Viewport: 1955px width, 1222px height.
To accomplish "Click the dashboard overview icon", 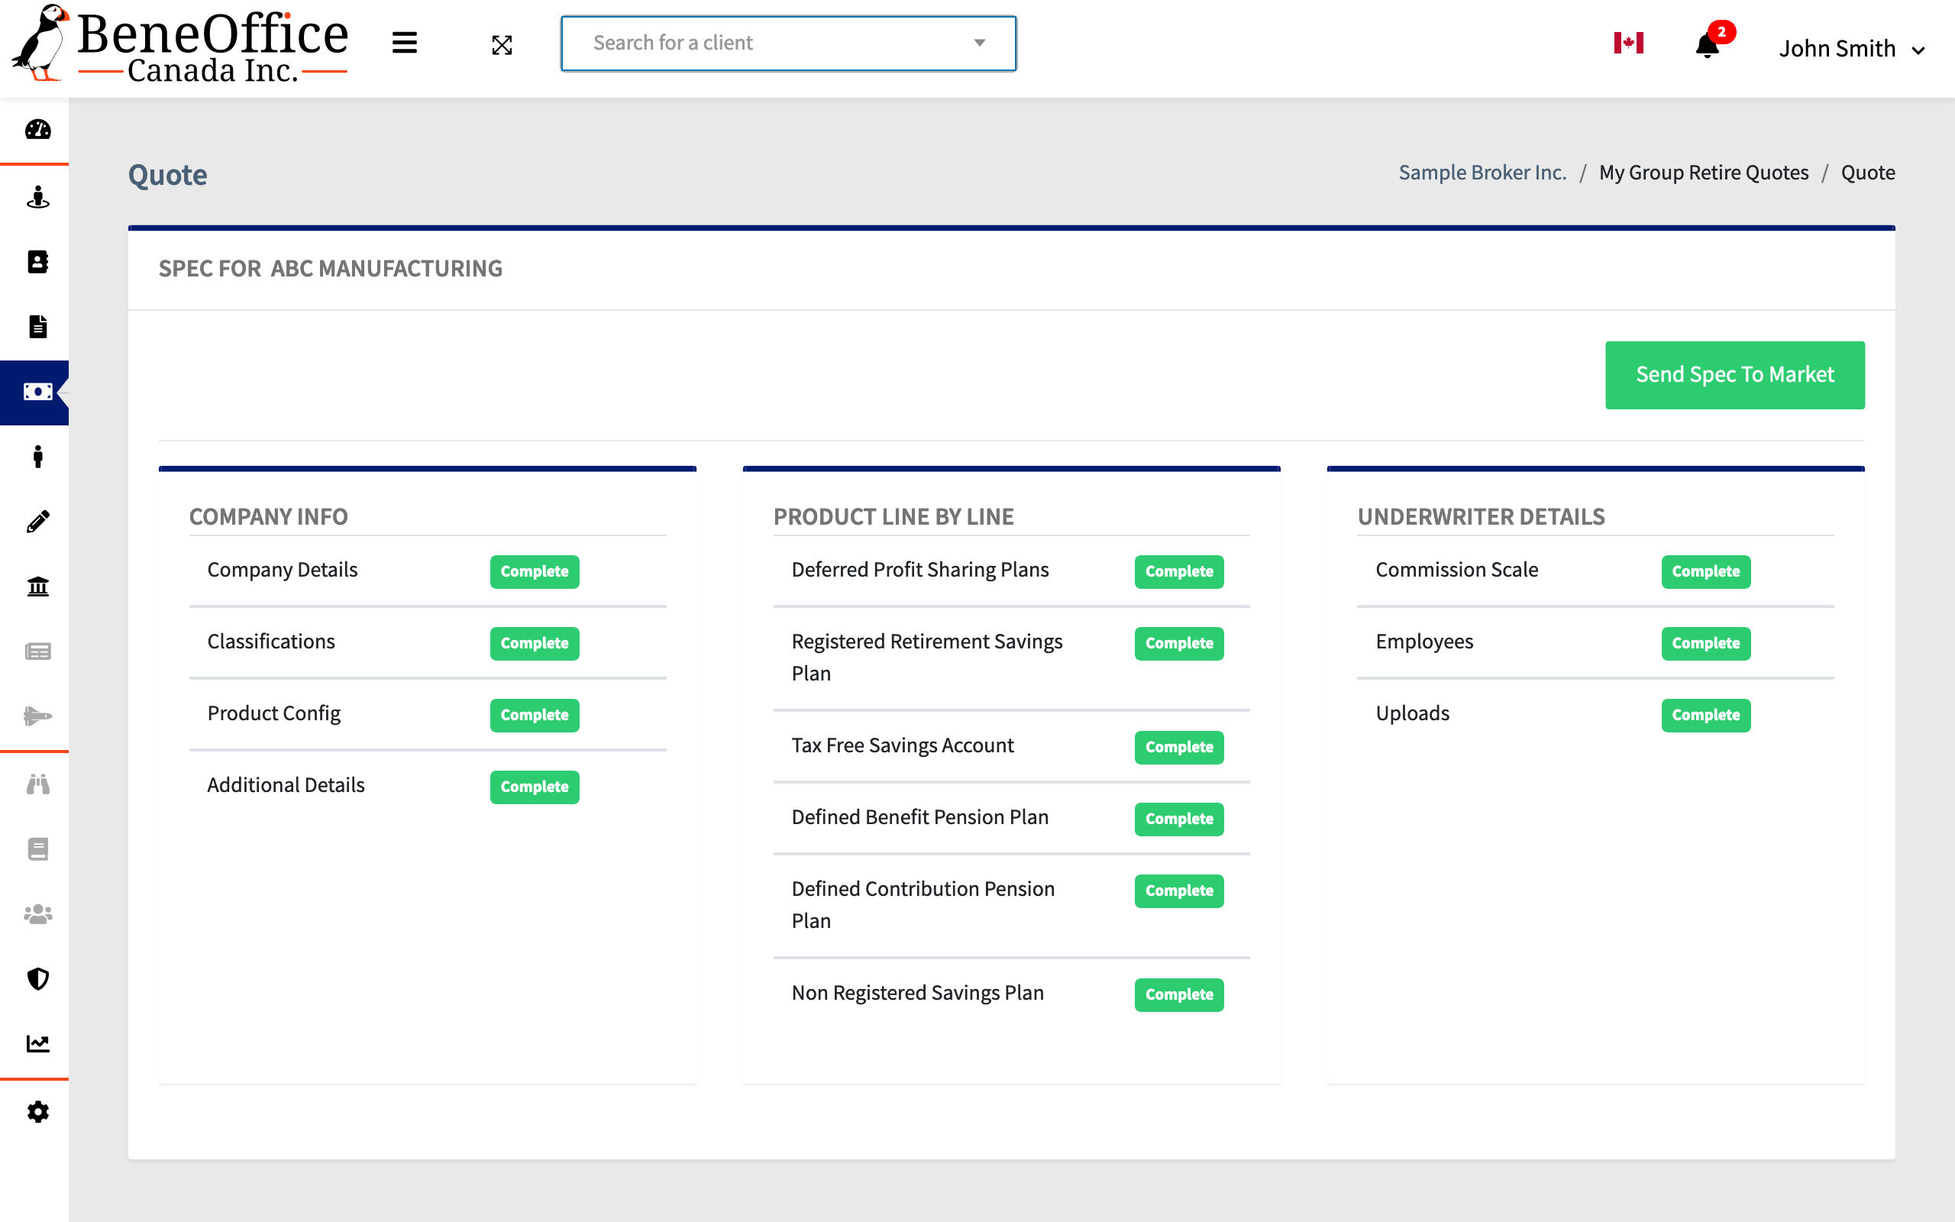I will [38, 130].
